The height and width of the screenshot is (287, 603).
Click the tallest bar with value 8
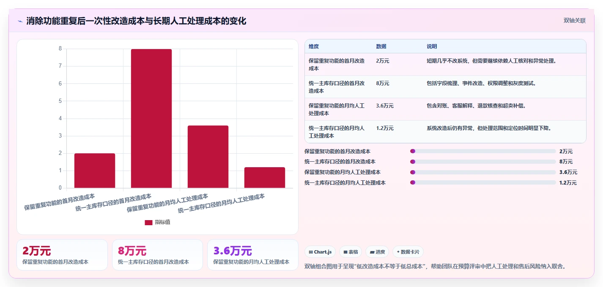click(151, 119)
